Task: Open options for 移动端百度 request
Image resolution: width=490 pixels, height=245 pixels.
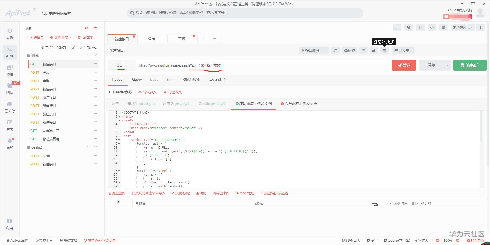Action: tap(95, 139)
